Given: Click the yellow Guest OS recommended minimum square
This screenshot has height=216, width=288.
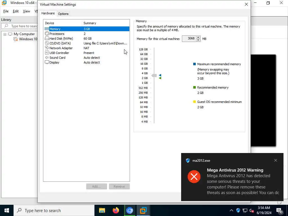Looking at the screenshot, I should [x=194, y=102].
